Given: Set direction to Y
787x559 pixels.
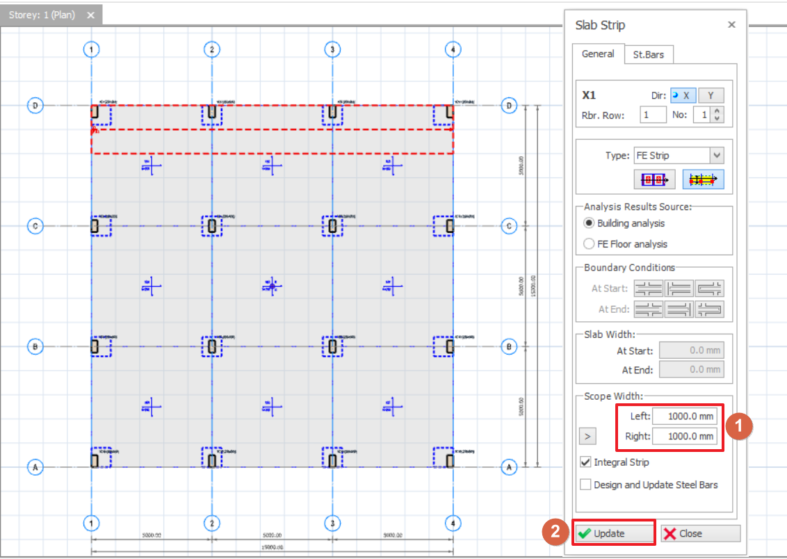Looking at the screenshot, I should click(x=711, y=96).
